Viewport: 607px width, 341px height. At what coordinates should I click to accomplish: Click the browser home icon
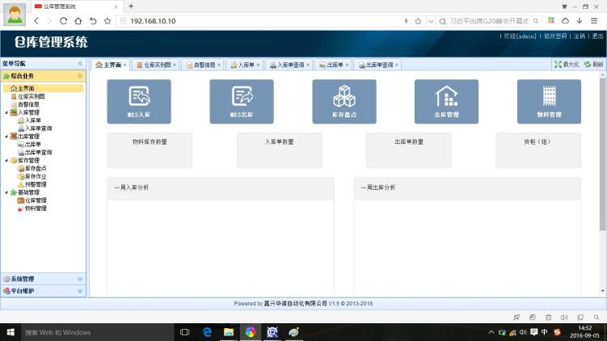[x=78, y=21]
